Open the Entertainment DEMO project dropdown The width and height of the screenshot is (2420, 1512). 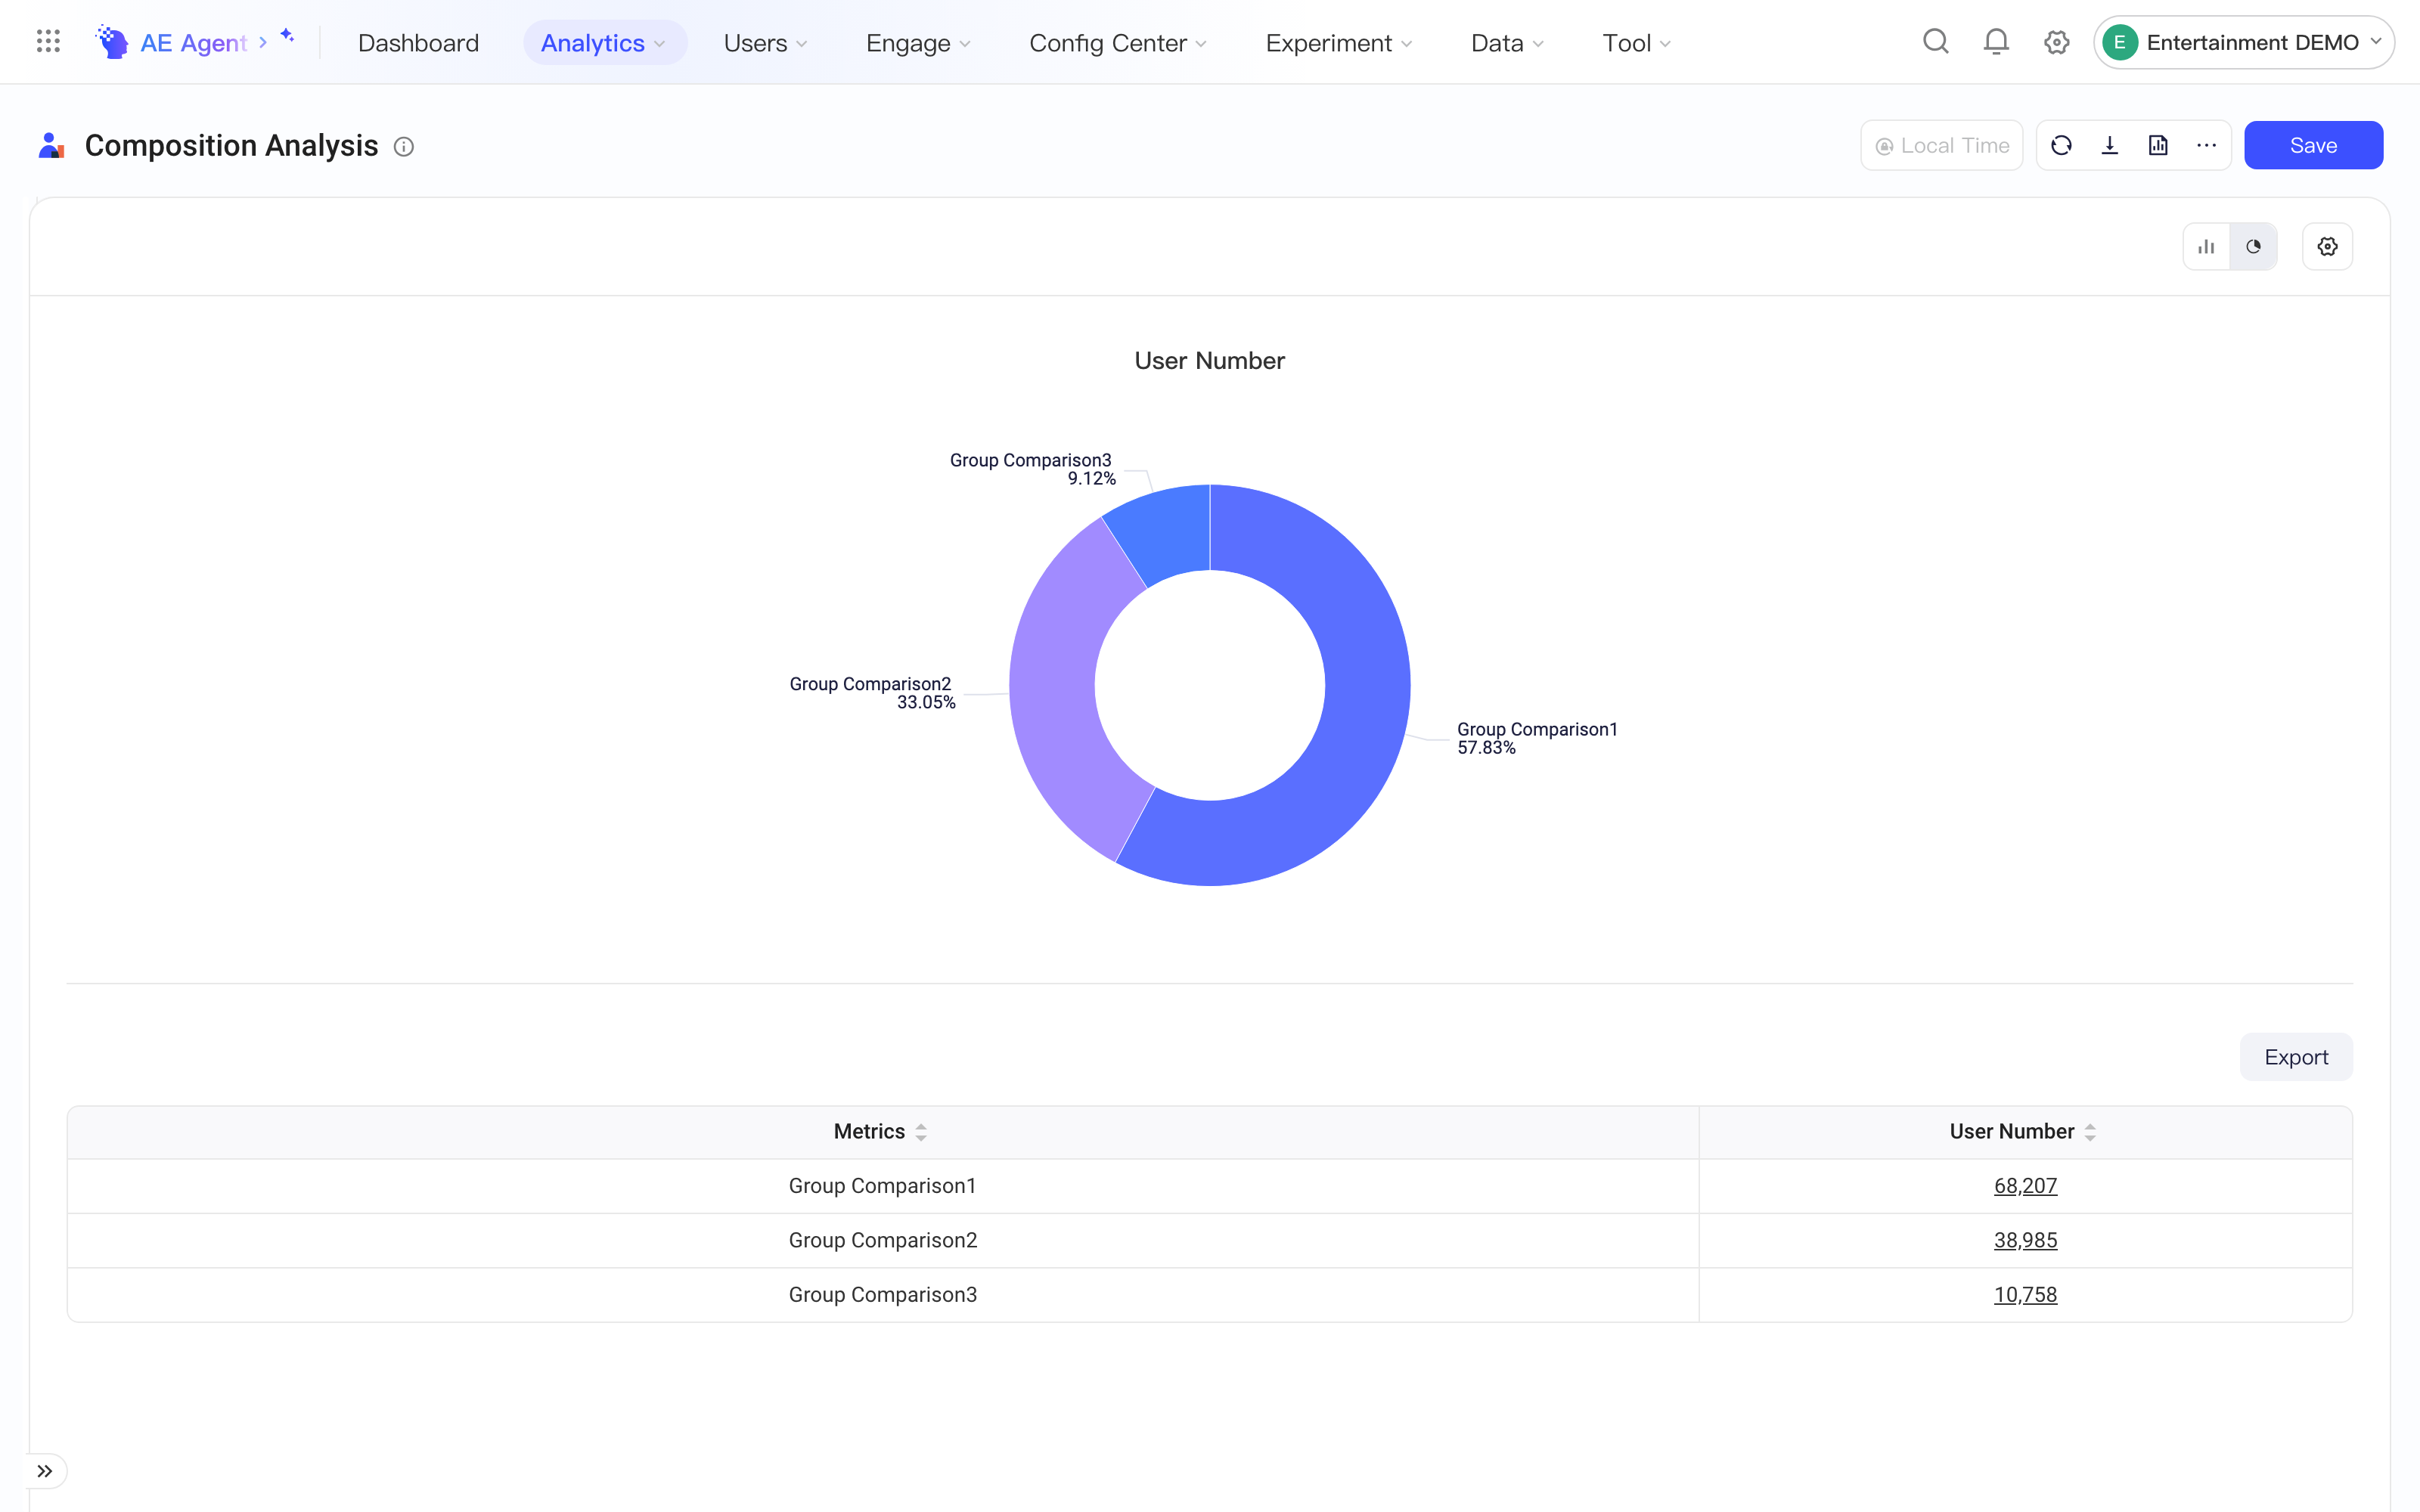(2244, 42)
